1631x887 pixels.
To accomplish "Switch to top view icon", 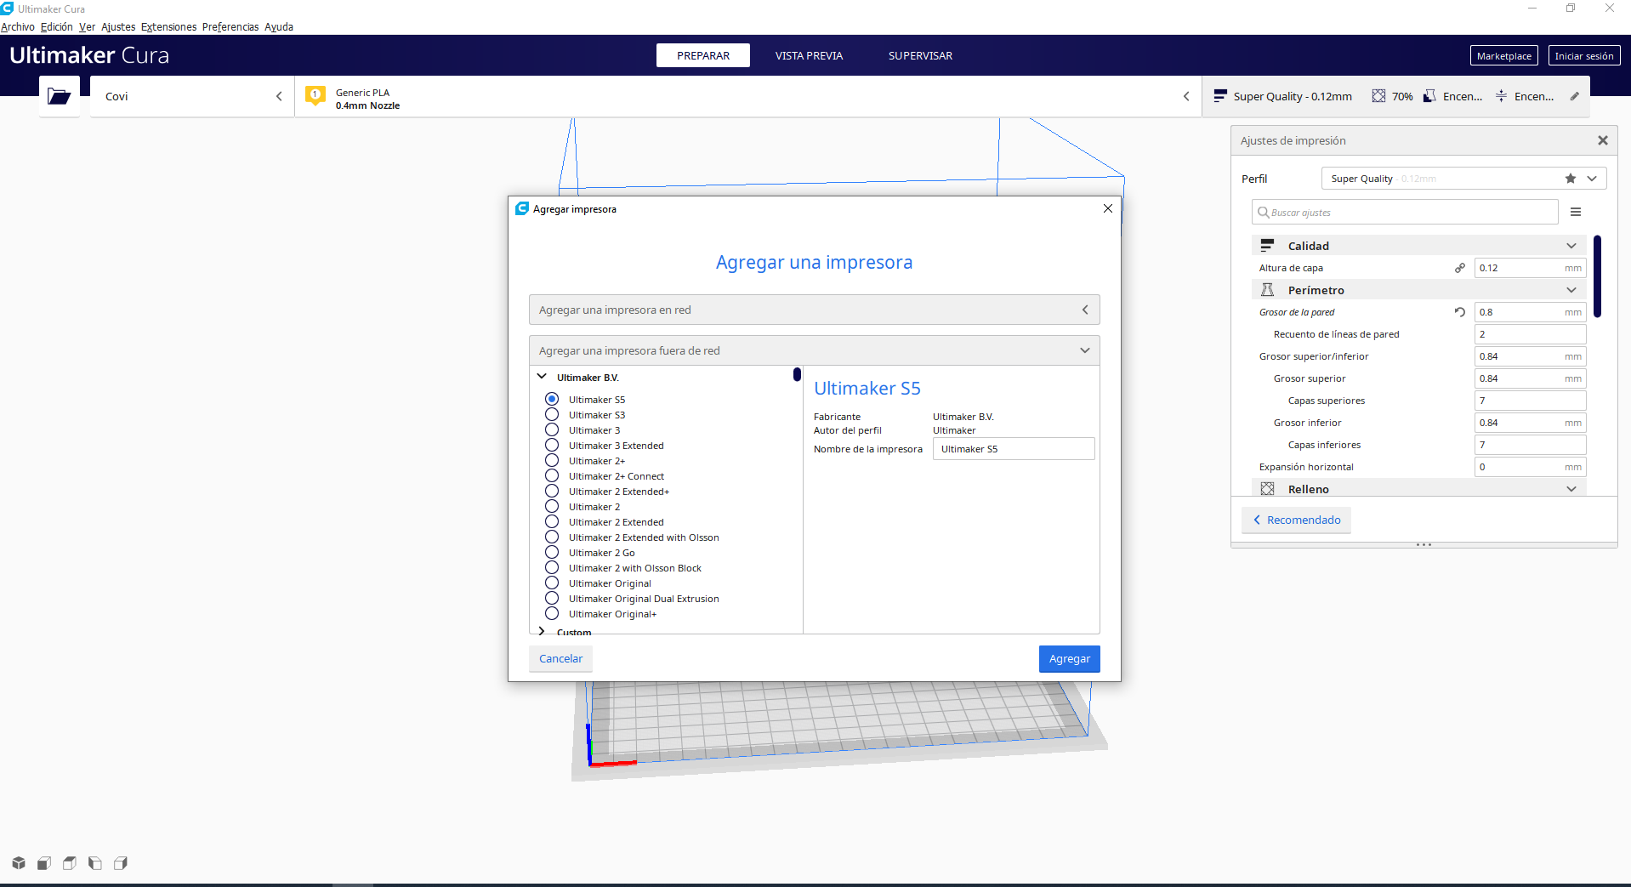I will [x=70, y=863].
